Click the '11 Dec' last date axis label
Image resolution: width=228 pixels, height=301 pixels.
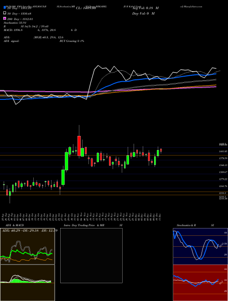[160, 216]
